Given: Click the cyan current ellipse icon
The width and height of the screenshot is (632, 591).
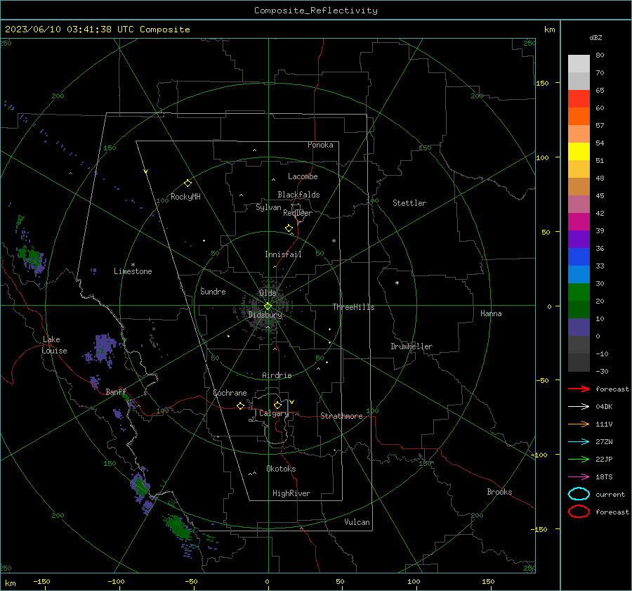Looking at the screenshot, I should tap(579, 494).
